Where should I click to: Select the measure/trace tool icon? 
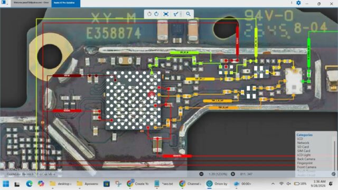tap(176, 14)
